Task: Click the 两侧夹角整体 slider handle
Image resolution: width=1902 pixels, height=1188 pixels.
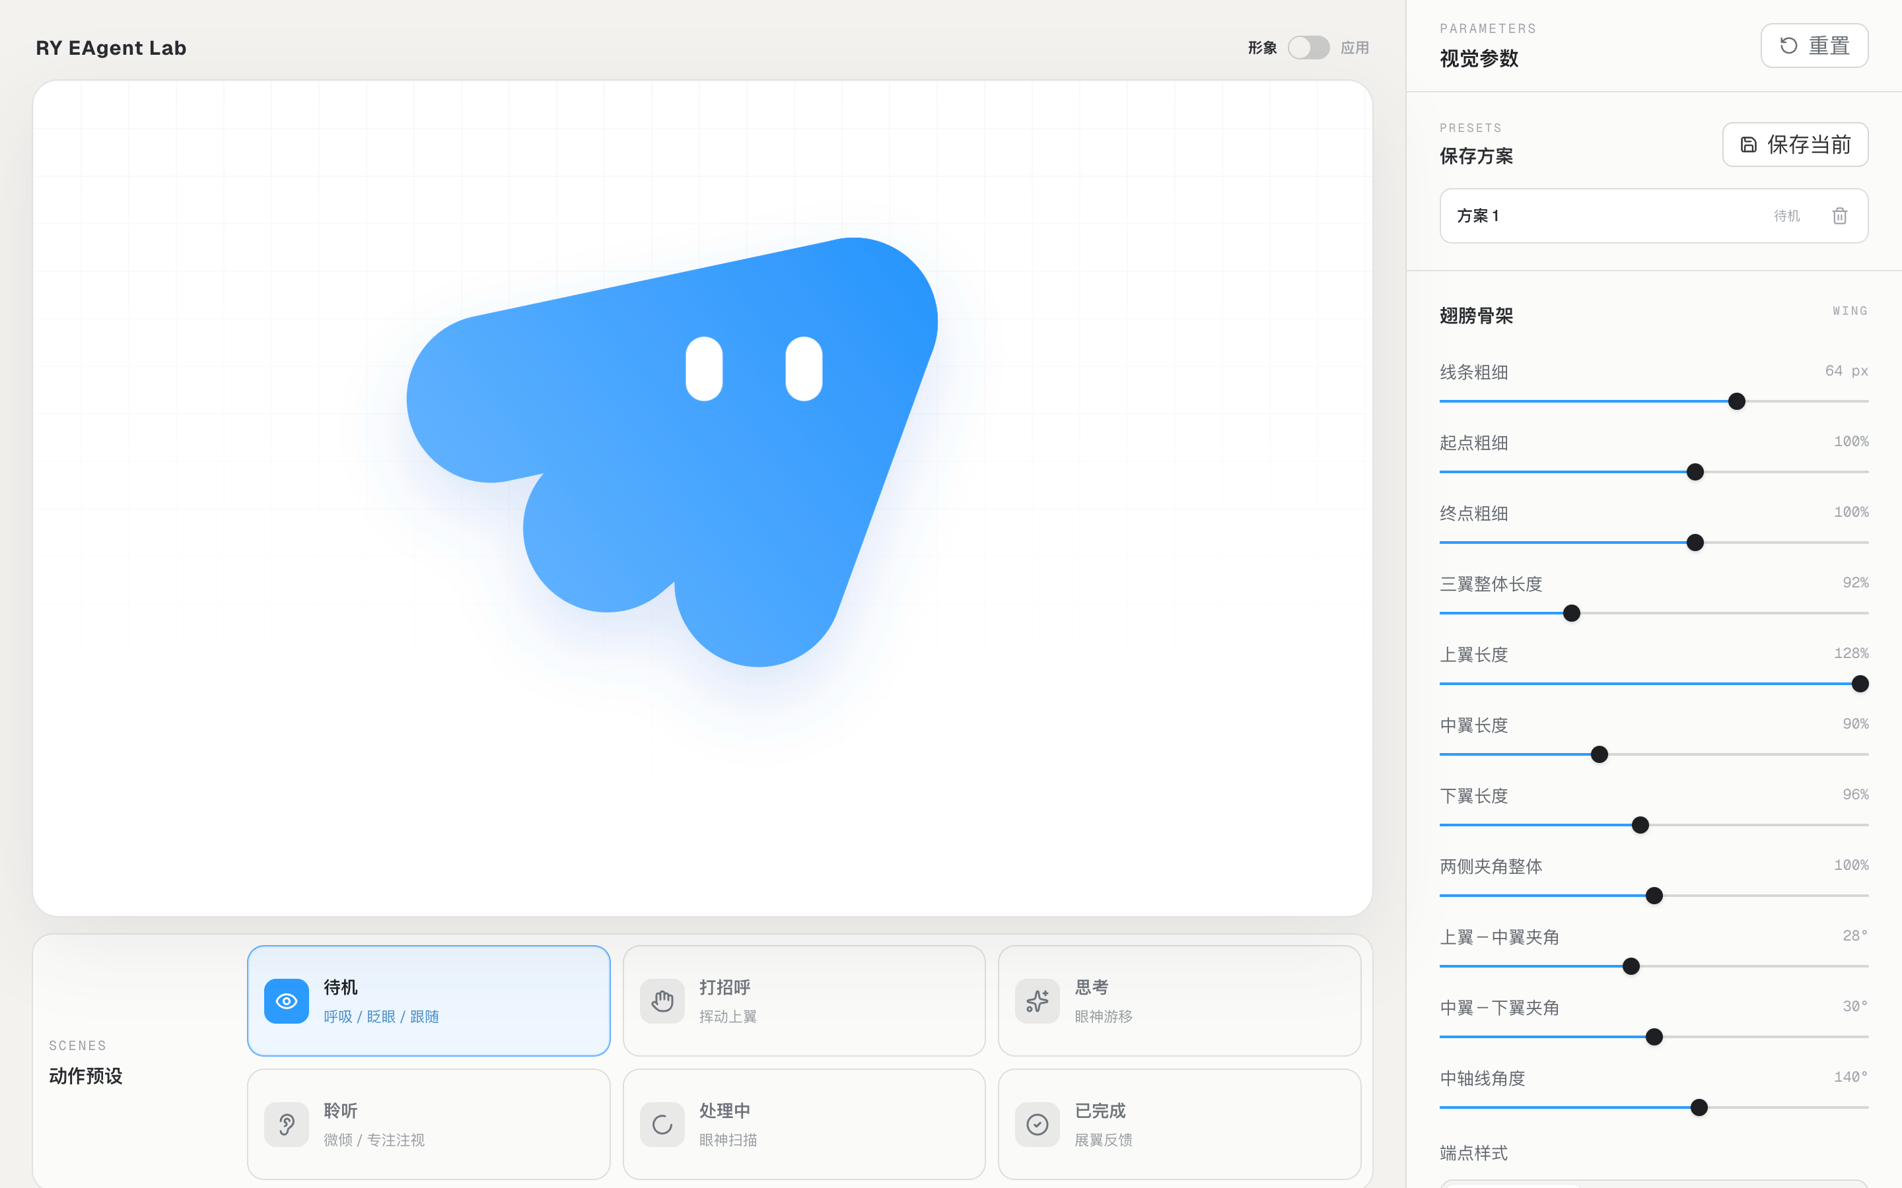Action: click(1654, 896)
